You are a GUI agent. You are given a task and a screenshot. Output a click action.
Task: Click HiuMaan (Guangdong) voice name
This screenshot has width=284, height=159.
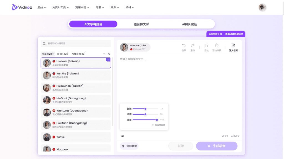(72, 123)
